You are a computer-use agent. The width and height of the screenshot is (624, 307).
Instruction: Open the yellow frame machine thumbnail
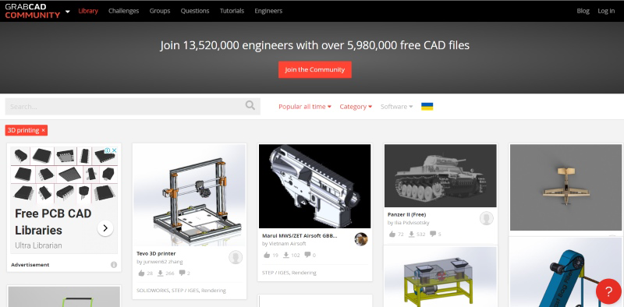(x=441, y=277)
